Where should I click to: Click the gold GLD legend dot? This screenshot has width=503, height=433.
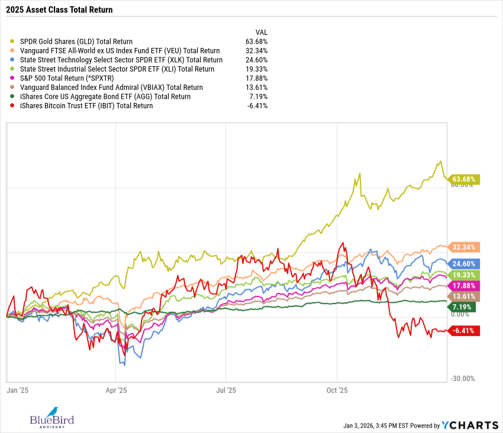[13, 42]
